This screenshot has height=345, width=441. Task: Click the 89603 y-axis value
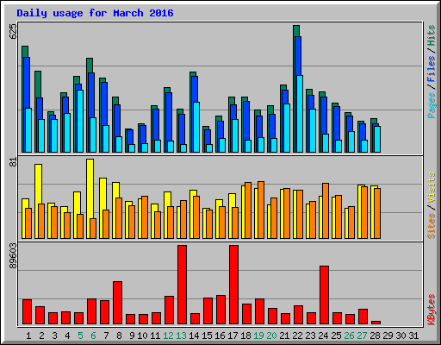[13, 256]
